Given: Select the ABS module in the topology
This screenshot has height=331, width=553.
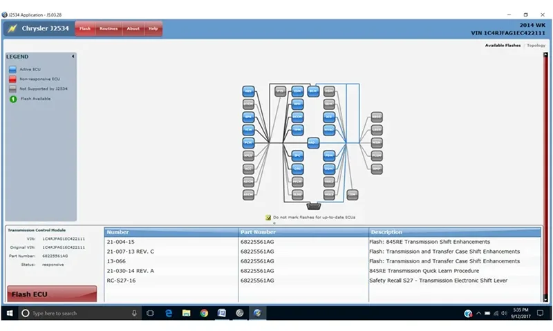Looking at the screenshot, I should click(x=248, y=91).
